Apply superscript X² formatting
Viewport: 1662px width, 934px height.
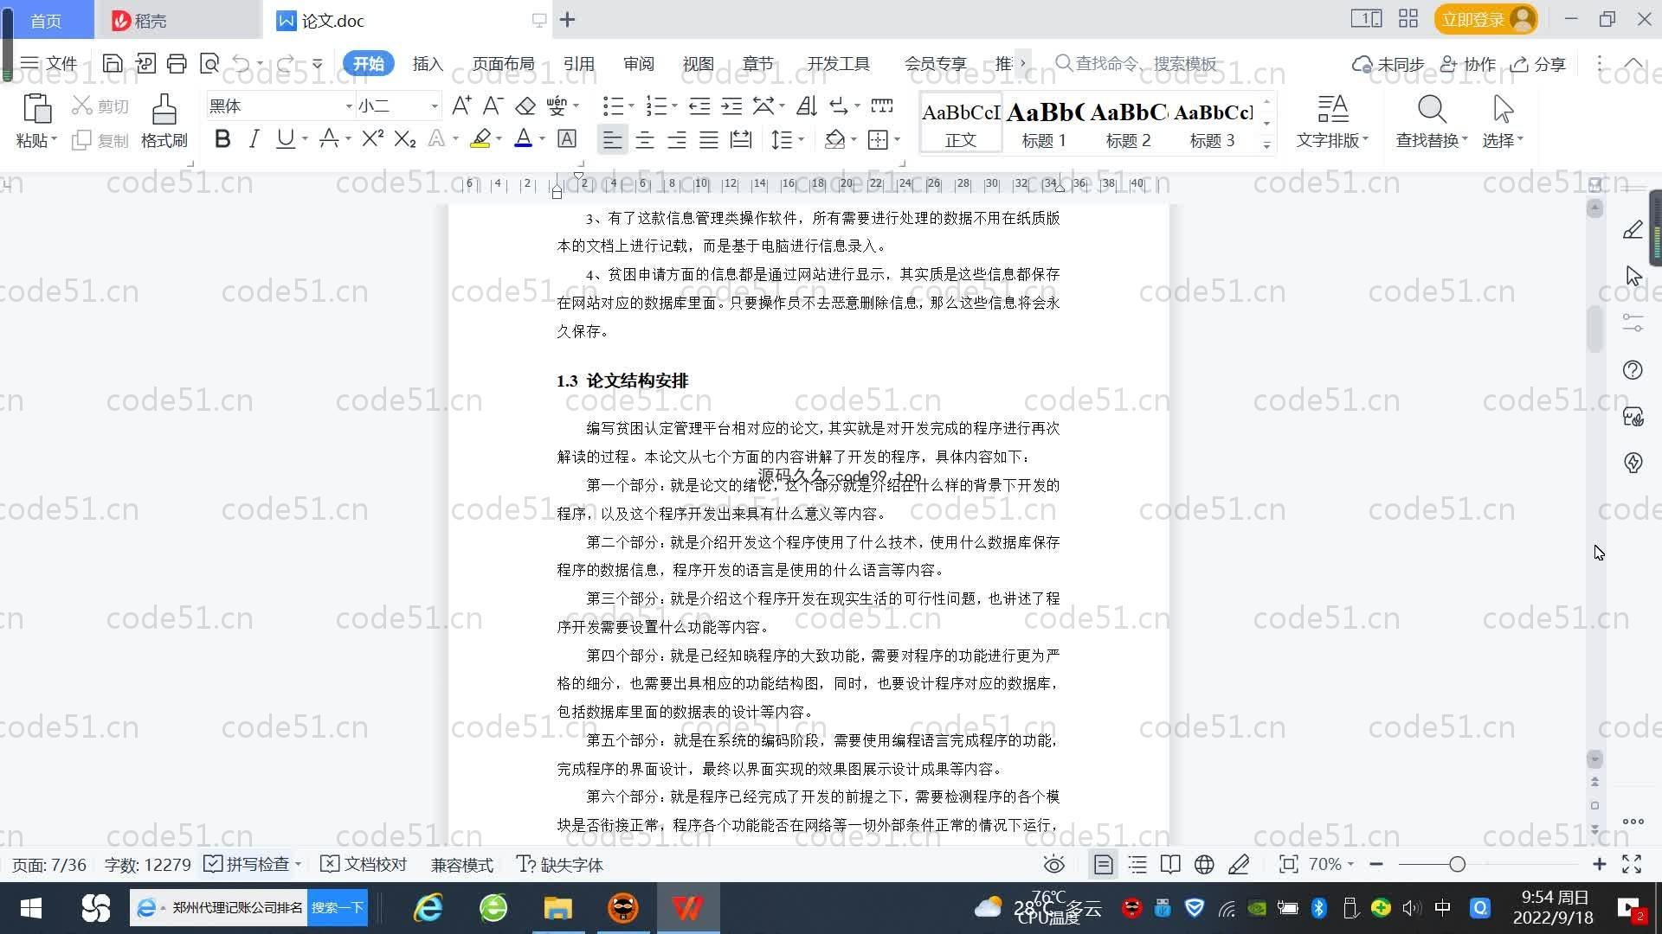pos(372,138)
